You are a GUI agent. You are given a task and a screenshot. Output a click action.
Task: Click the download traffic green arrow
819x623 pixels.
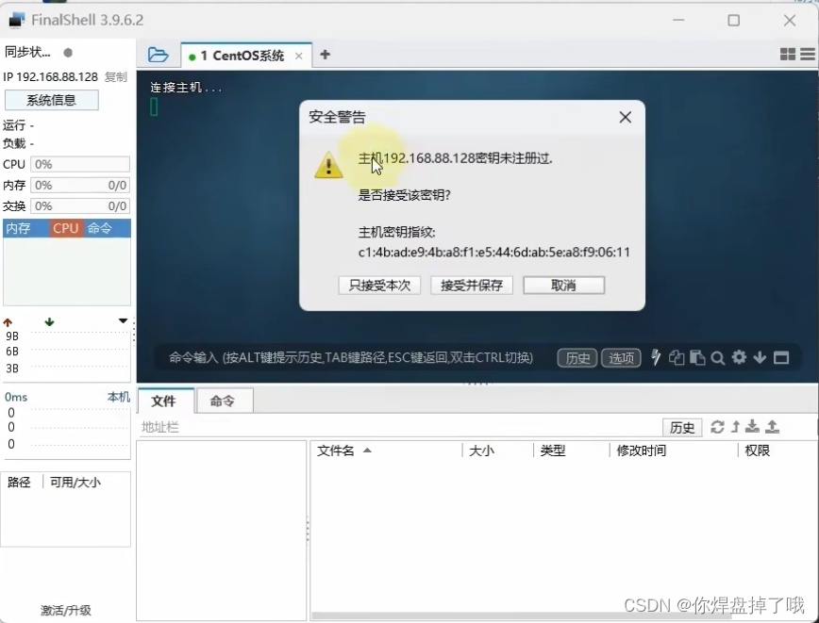tap(50, 322)
